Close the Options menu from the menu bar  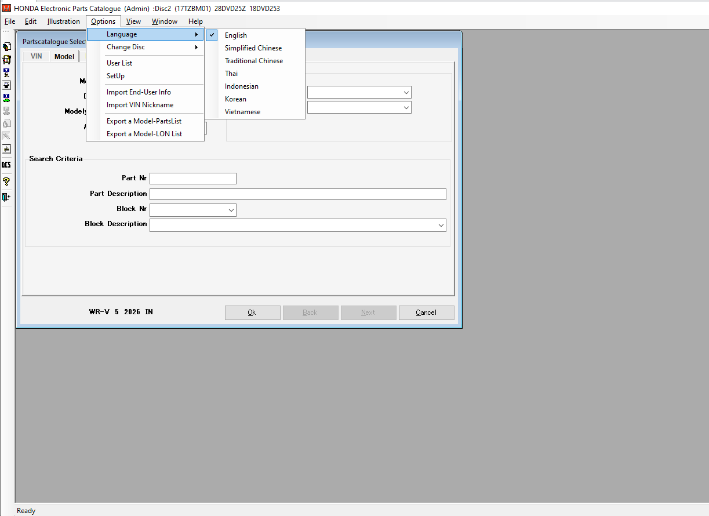click(103, 21)
